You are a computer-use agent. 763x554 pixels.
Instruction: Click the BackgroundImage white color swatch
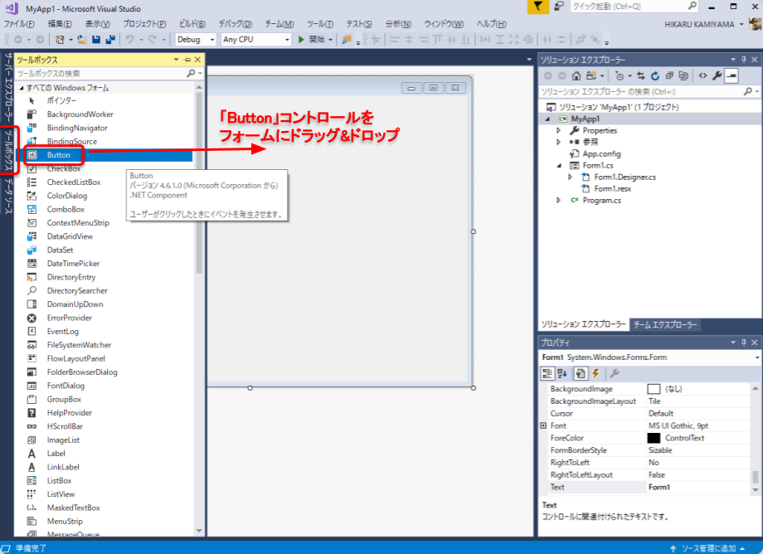pyautogui.click(x=654, y=389)
